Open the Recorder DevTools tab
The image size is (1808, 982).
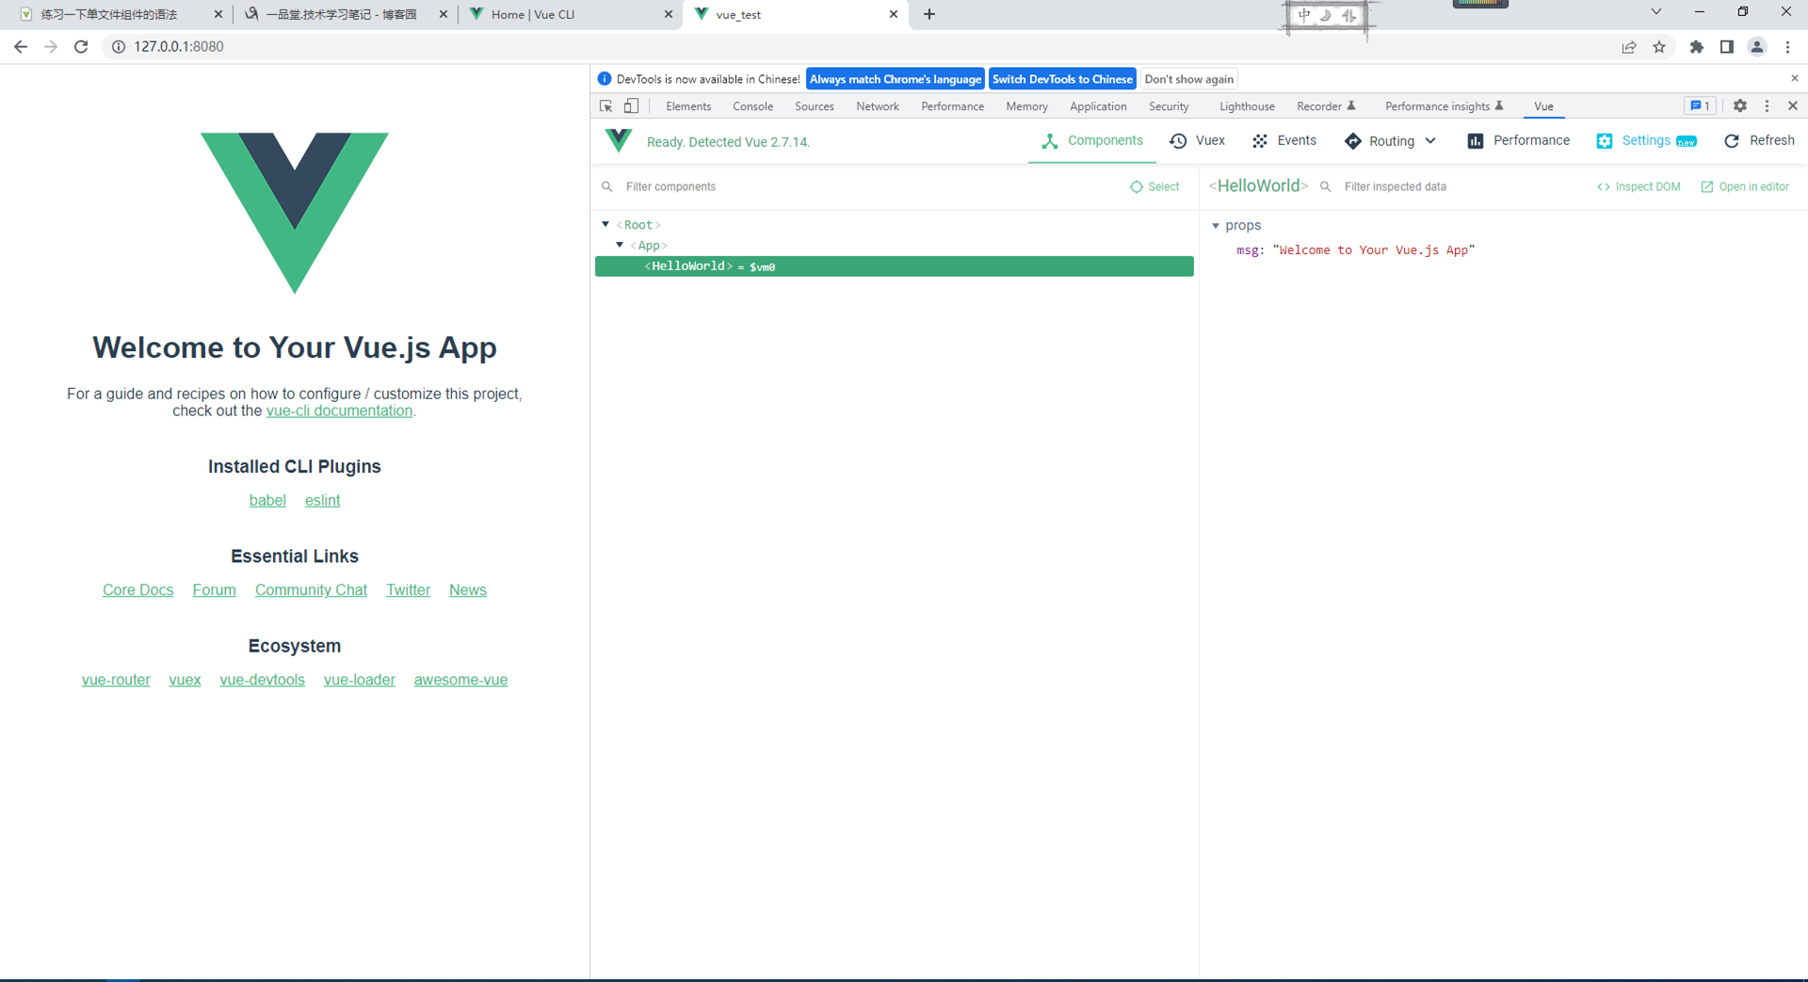coord(1326,106)
